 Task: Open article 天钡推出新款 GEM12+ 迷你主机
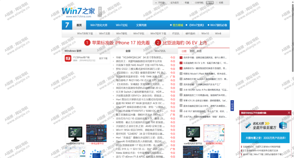tap(140, 96)
